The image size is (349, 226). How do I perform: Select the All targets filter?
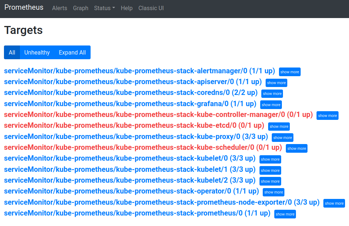[12, 52]
